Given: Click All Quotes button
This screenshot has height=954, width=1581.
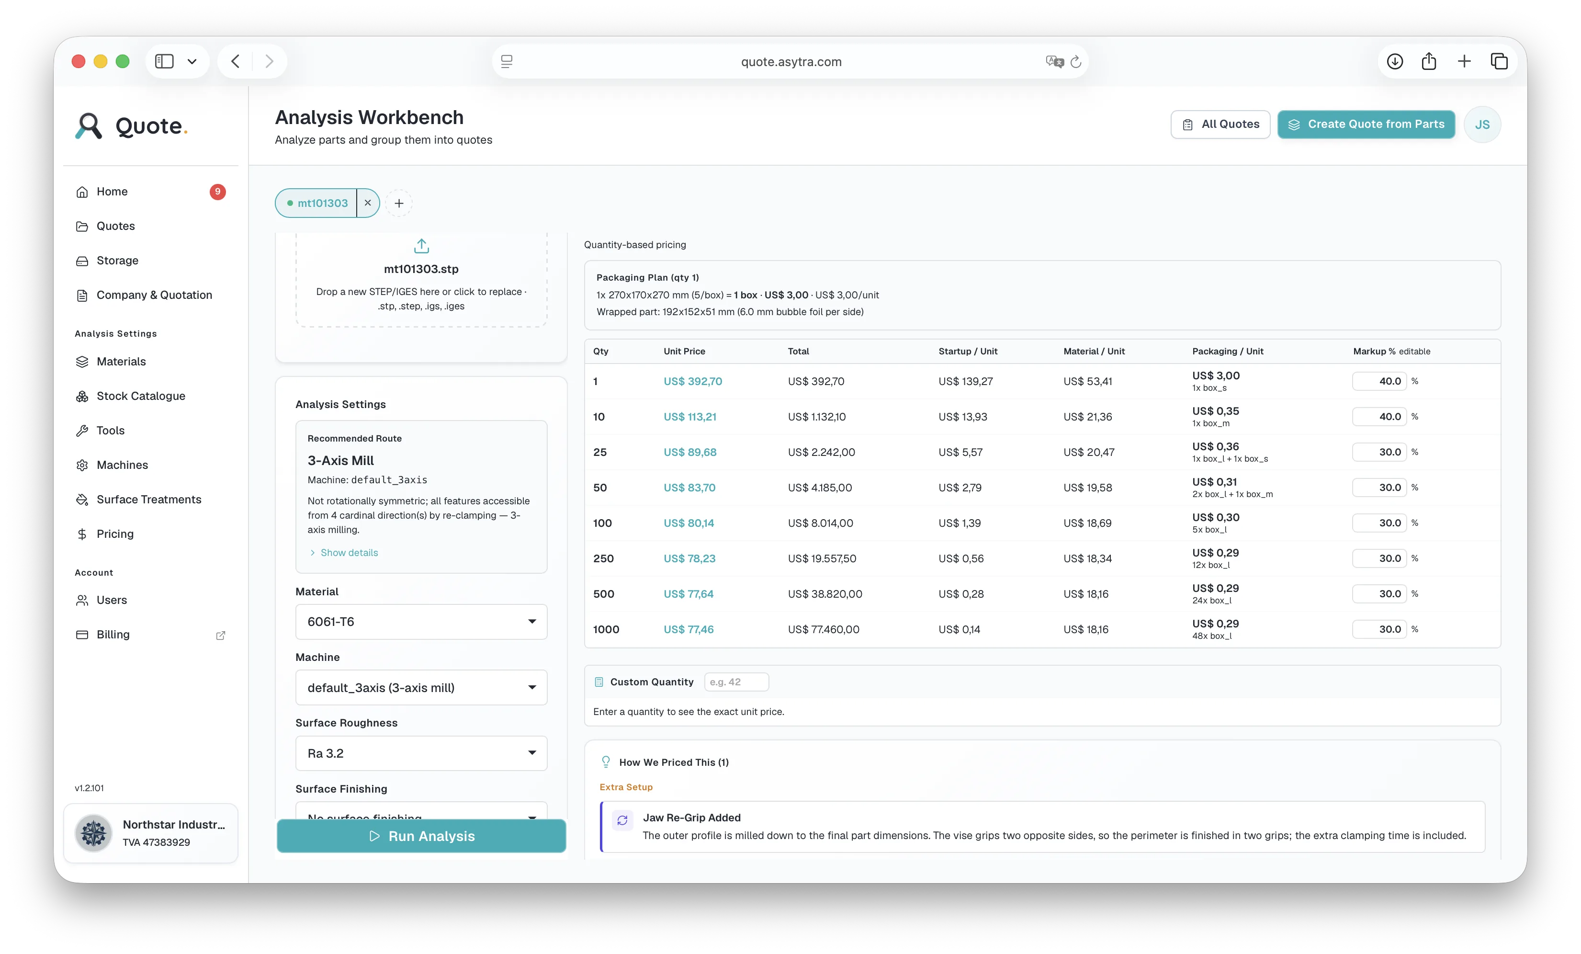Looking at the screenshot, I should point(1220,124).
